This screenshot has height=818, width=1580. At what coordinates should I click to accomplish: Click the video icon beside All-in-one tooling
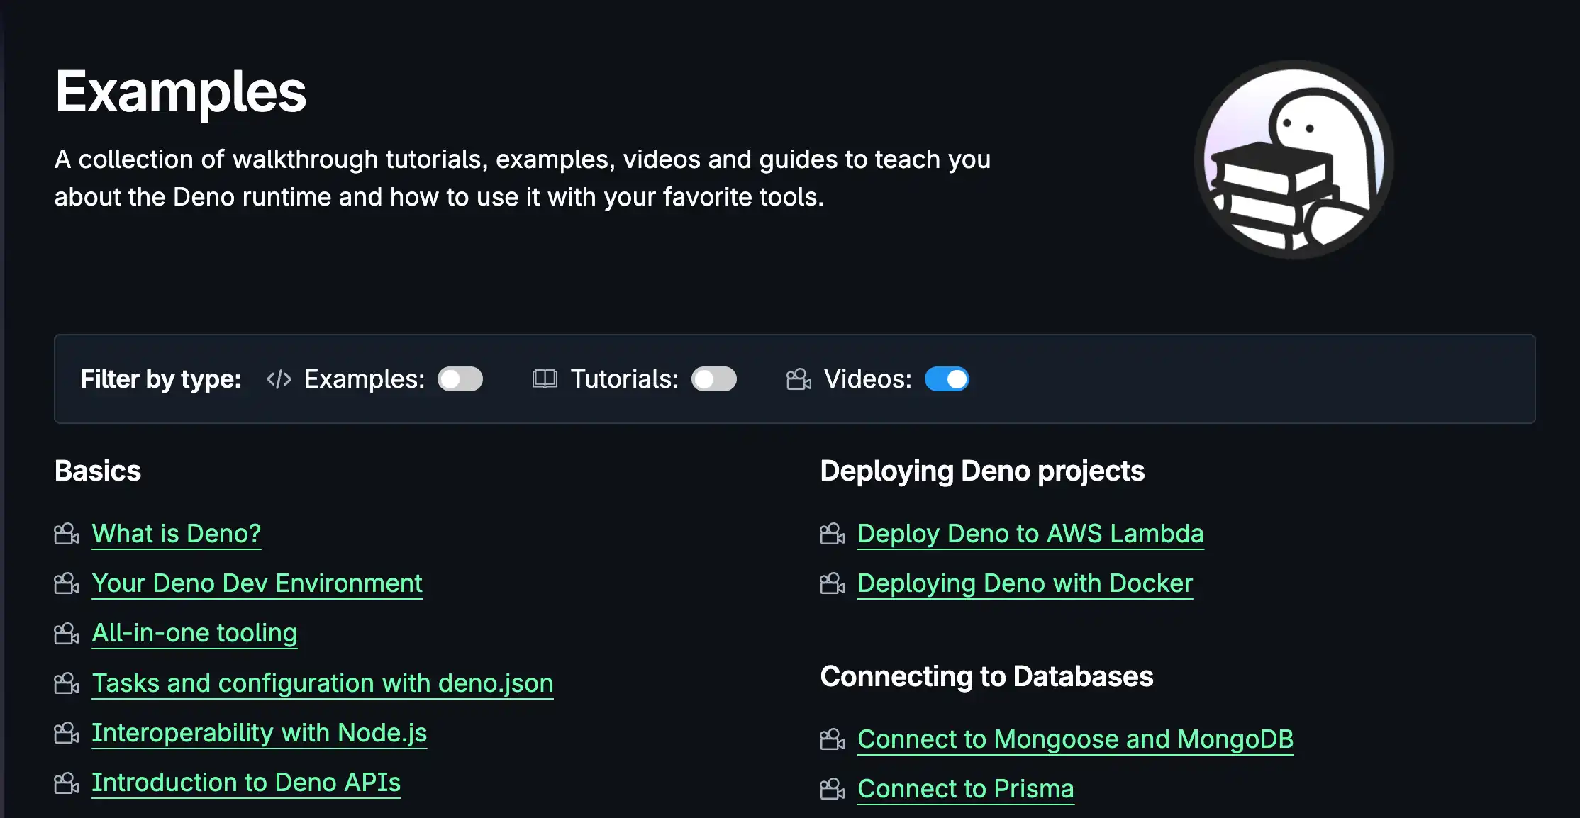click(x=66, y=633)
